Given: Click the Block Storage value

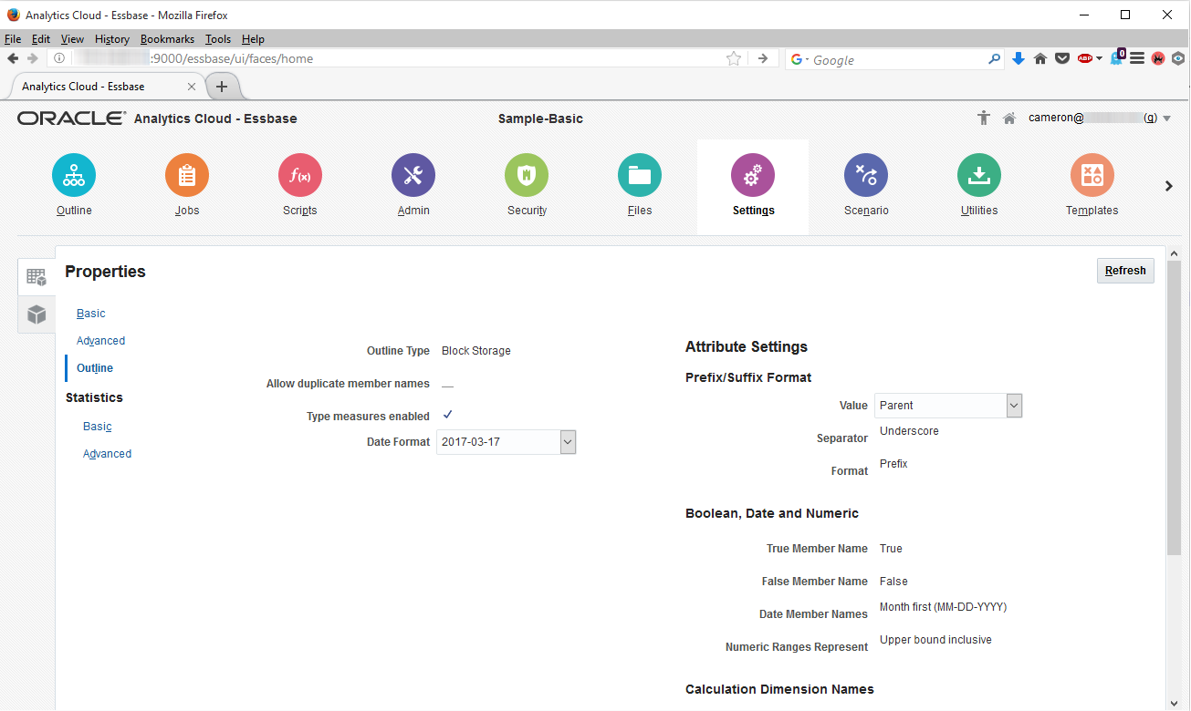Looking at the screenshot, I should tap(476, 351).
